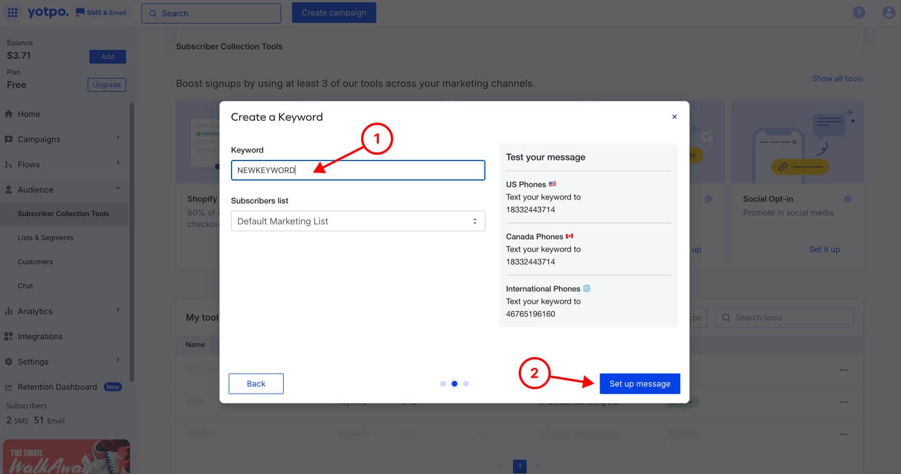Open the Customers menu item

coord(35,262)
